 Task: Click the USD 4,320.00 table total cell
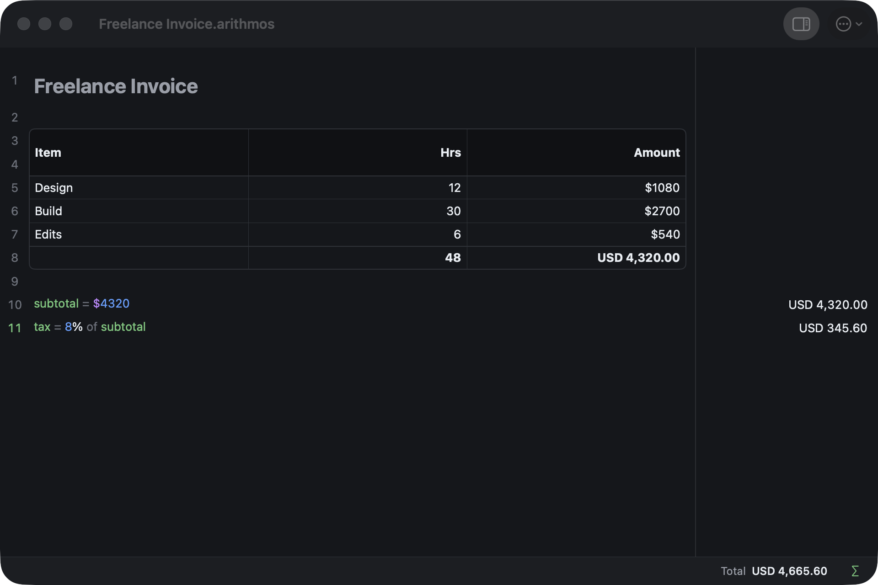coord(576,258)
